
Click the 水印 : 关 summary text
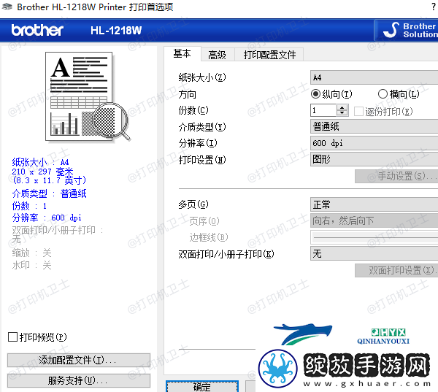31,265
